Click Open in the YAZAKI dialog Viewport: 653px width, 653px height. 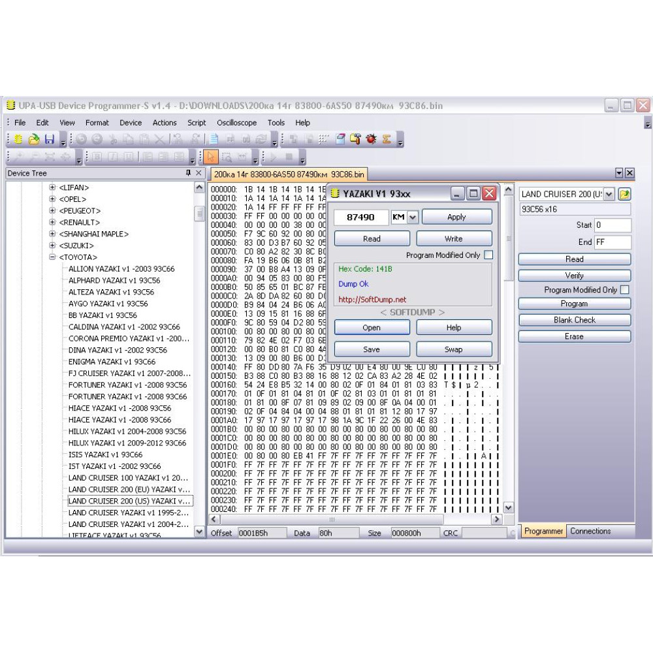[x=372, y=328]
